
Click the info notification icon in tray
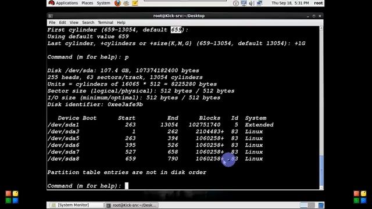(235, 3)
